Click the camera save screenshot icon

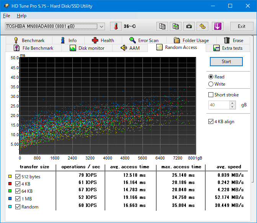pos(189,26)
